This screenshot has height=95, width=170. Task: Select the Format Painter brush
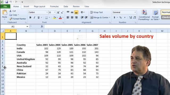[11, 19]
